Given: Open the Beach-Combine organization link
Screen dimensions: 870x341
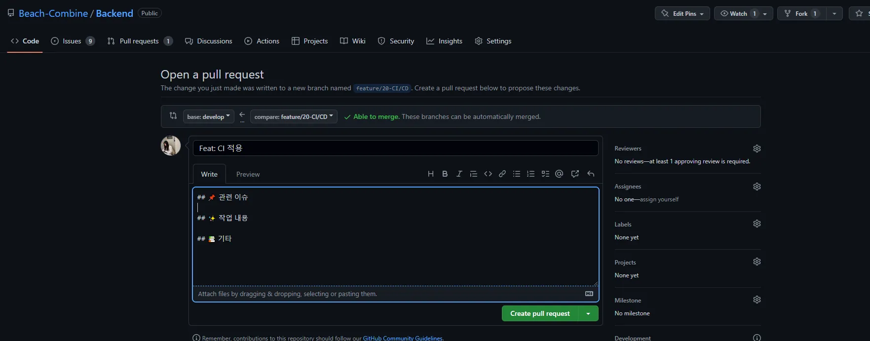Looking at the screenshot, I should 53,13.
